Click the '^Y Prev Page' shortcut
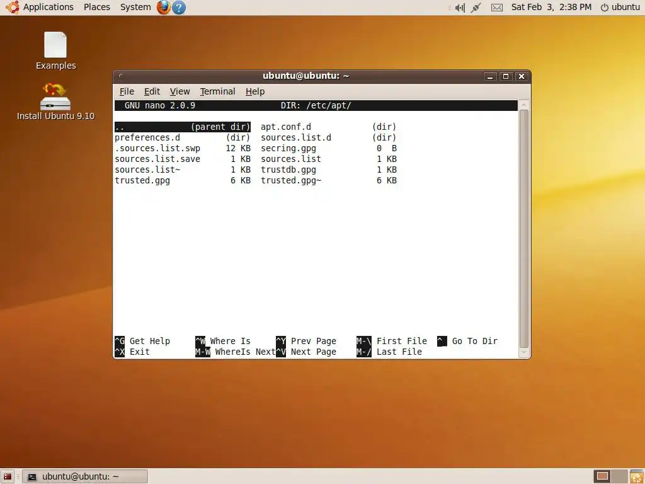Screen dimensions: 645x484 [306, 341]
